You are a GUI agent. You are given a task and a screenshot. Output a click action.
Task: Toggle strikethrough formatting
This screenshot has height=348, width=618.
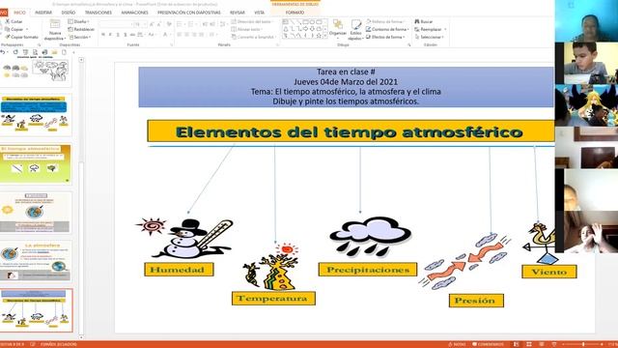pos(133,35)
